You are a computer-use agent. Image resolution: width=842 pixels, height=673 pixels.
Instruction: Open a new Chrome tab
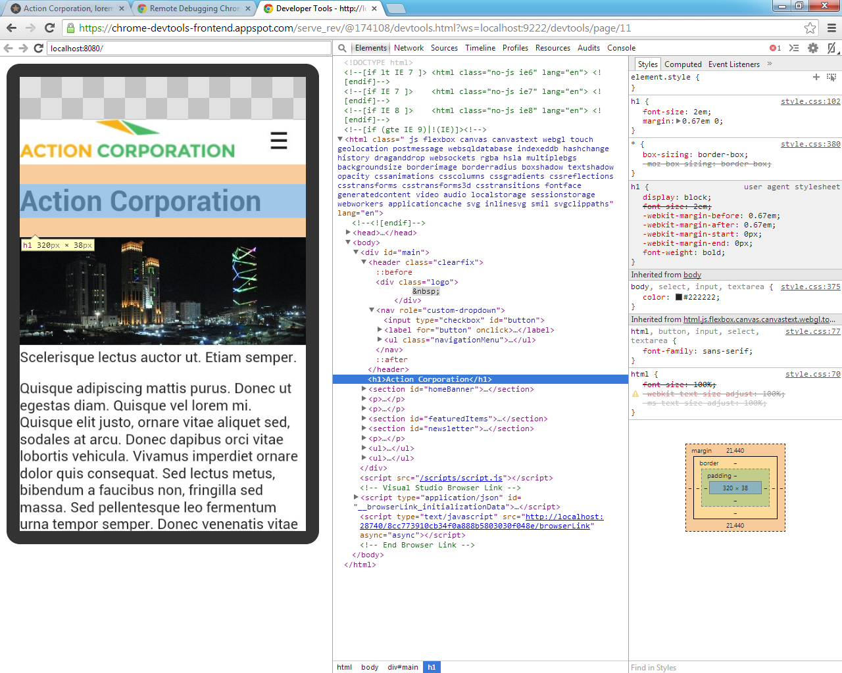coord(395,9)
